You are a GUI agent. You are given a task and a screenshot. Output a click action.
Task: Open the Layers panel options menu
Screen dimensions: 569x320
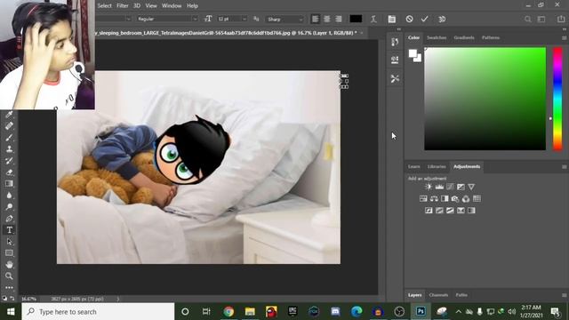point(564,295)
